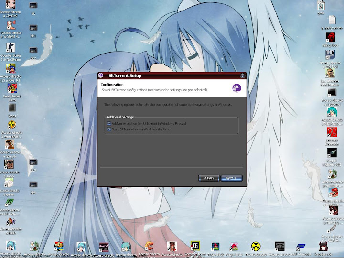This screenshot has width=344, height=258.
Task: Select the ObsDX9 shortcut icon
Action: click(x=11, y=4)
